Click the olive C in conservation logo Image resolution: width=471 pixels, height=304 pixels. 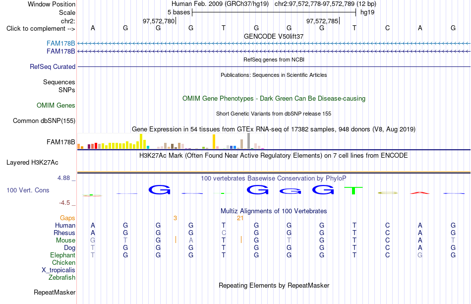(x=388, y=193)
